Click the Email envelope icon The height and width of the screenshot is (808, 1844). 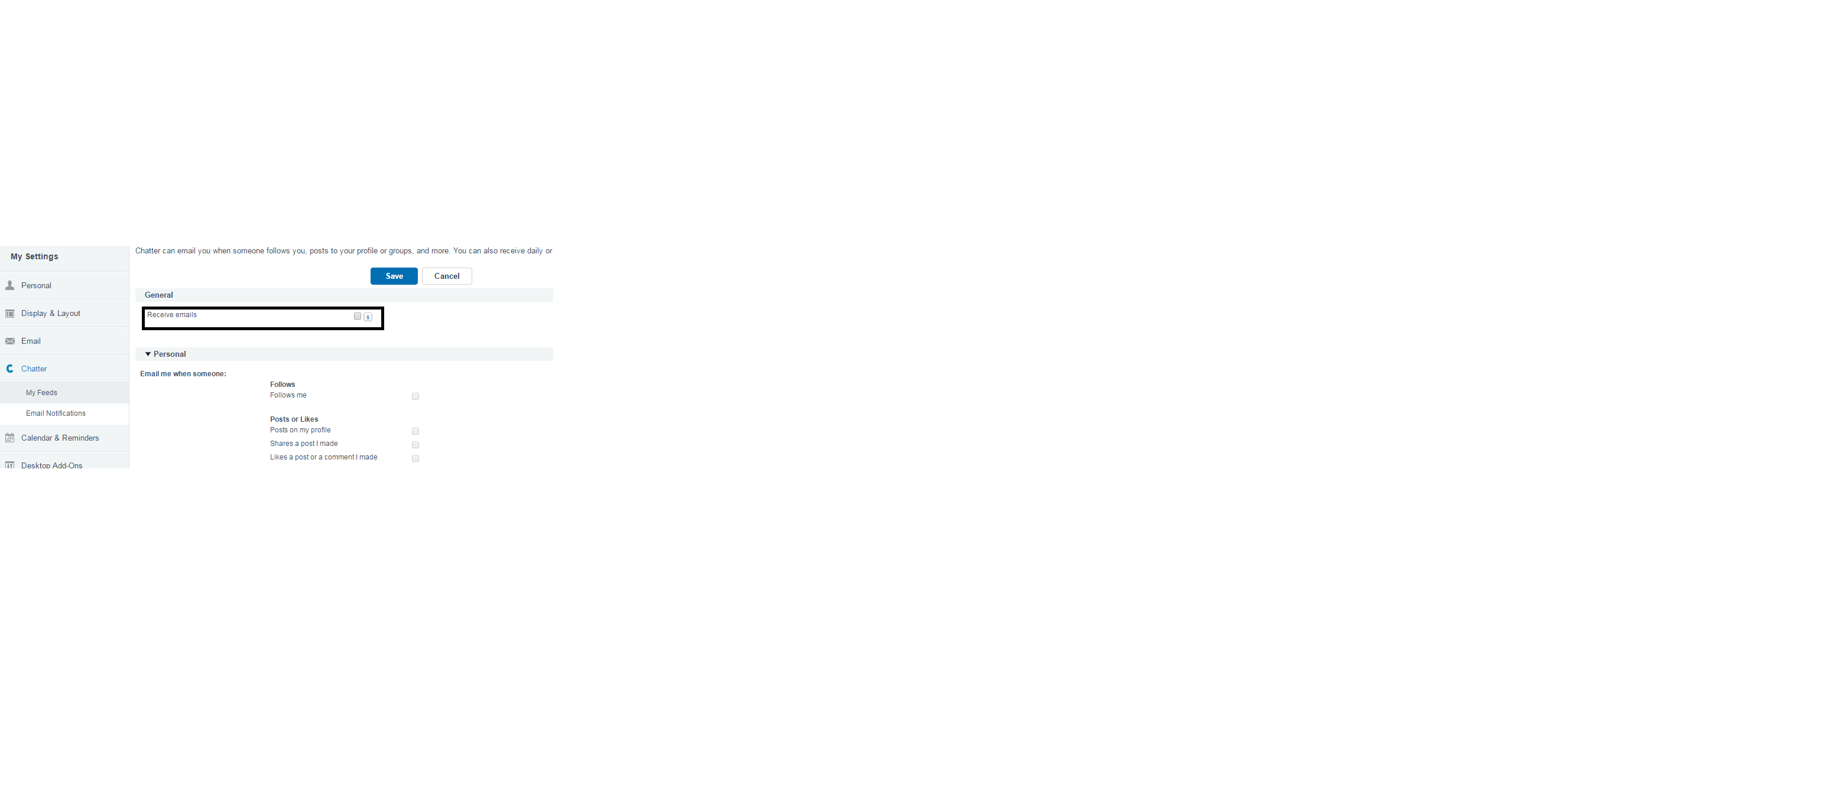click(10, 341)
